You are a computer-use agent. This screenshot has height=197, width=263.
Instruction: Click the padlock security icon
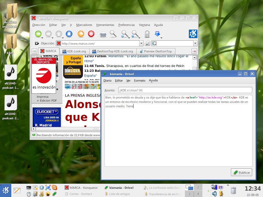[147, 34]
